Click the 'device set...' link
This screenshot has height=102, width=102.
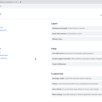click(4, 30)
